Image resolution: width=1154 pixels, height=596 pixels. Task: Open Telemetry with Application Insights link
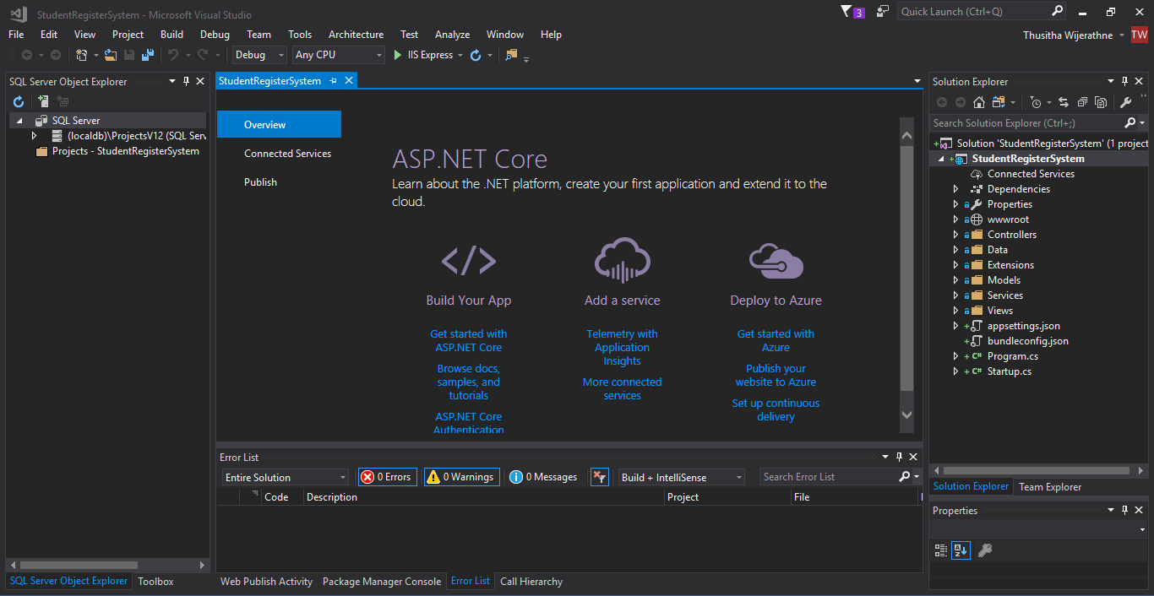click(x=623, y=348)
